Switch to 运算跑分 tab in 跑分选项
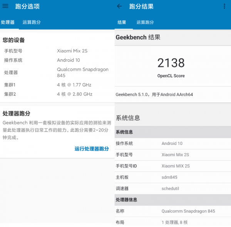231x227 pixels. tap(32, 22)
